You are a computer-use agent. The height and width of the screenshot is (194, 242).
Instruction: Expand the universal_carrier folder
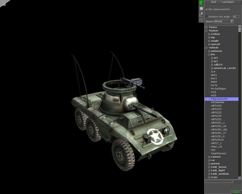click(212, 68)
